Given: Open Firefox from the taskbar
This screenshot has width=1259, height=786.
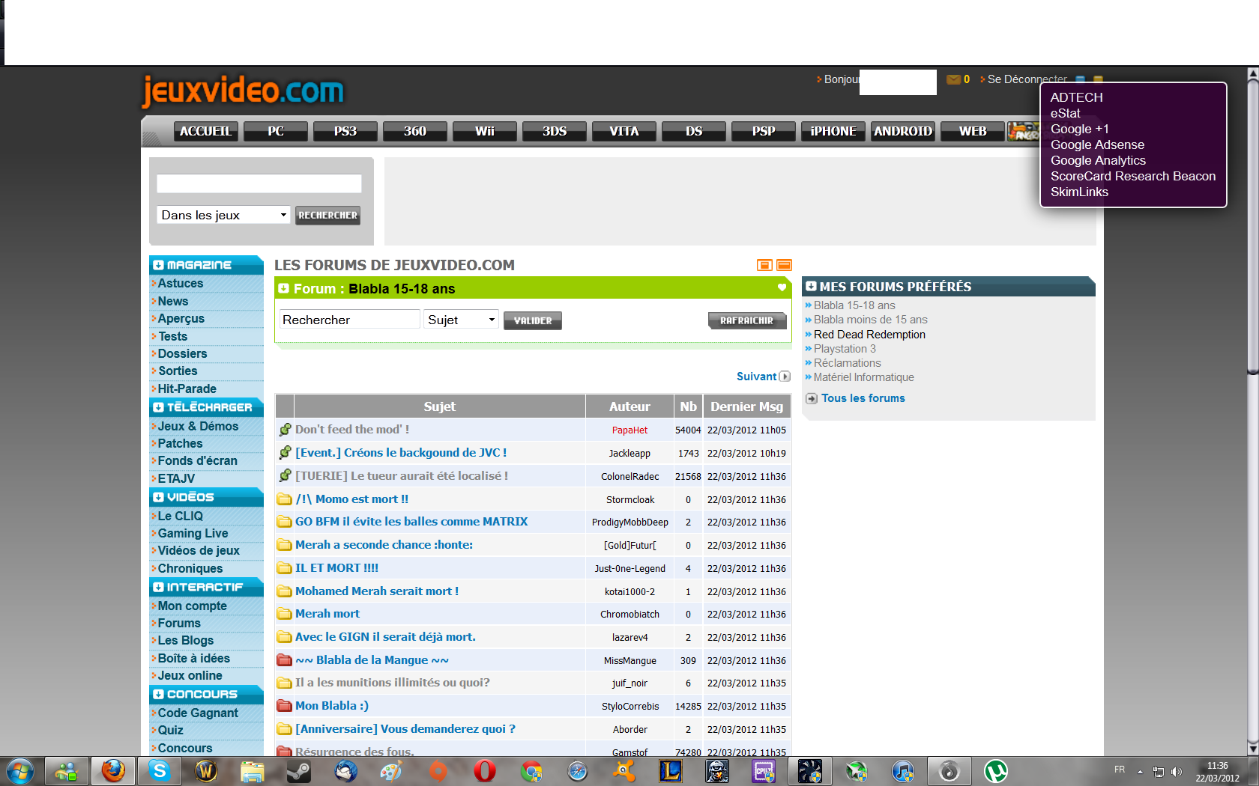Looking at the screenshot, I should [x=113, y=771].
